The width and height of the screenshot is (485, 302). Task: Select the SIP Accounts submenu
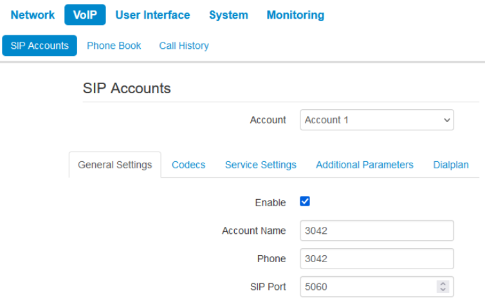click(x=39, y=46)
